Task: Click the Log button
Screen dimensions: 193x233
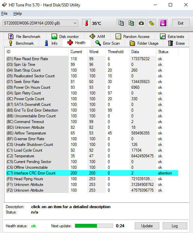Action: [x=175, y=226]
